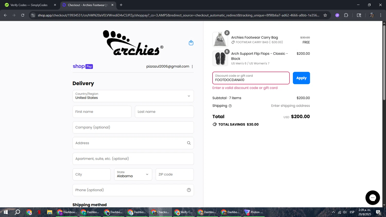Open the Dashboa... taskbar window

67,212
